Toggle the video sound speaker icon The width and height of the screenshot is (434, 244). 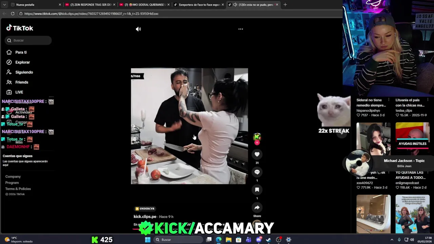(138, 29)
